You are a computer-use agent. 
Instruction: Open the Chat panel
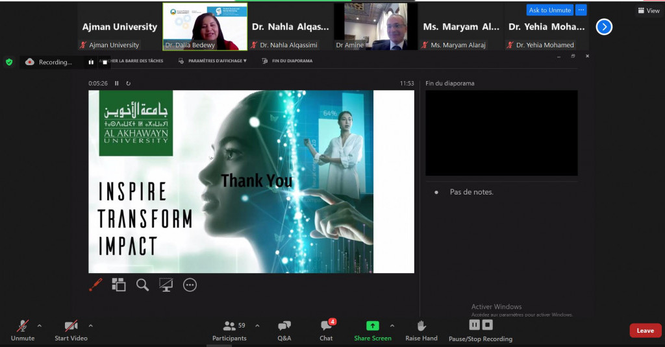[326, 329]
